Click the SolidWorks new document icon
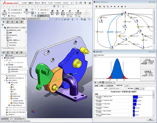Viewport: 157px width, 123px height. [x=76, y=3]
